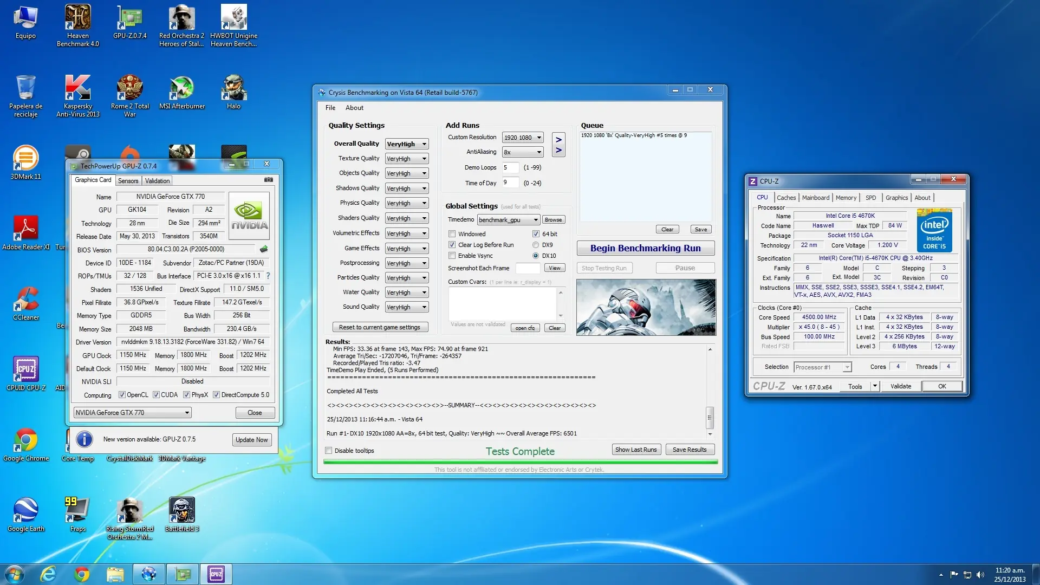Viewport: 1040px width, 585px height.
Task: Open Rising Storm/Red Orchestra 2 multiplayer shortcut
Action: 130,518
